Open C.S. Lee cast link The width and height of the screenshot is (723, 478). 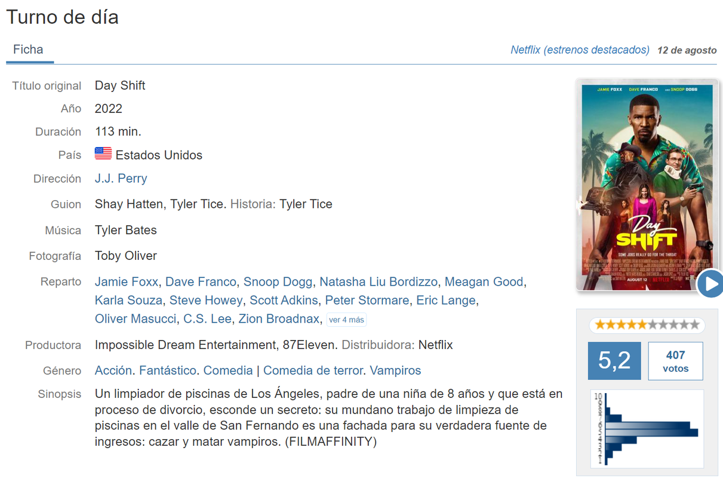[207, 318]
